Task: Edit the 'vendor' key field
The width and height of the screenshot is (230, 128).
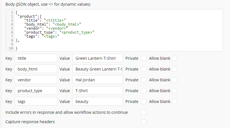Action: pyautogui.click(x=36, y=80)
